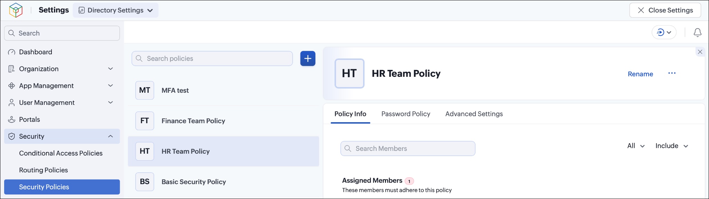Open the All filter dropdown

[636, 146]
